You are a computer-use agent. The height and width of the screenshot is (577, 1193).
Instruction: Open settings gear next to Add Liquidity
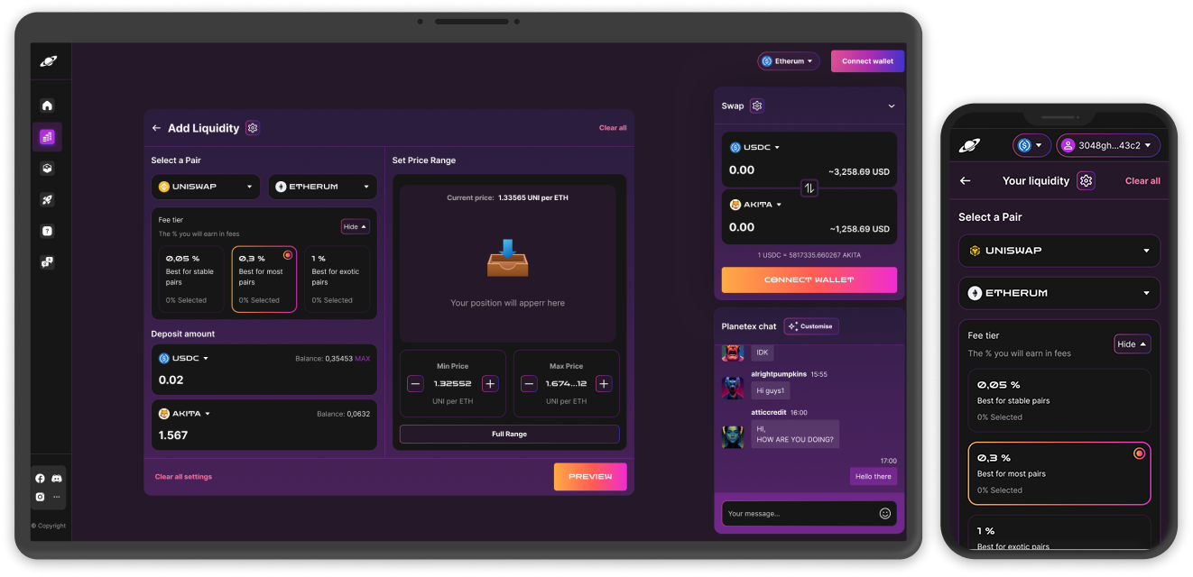[253, 128]
